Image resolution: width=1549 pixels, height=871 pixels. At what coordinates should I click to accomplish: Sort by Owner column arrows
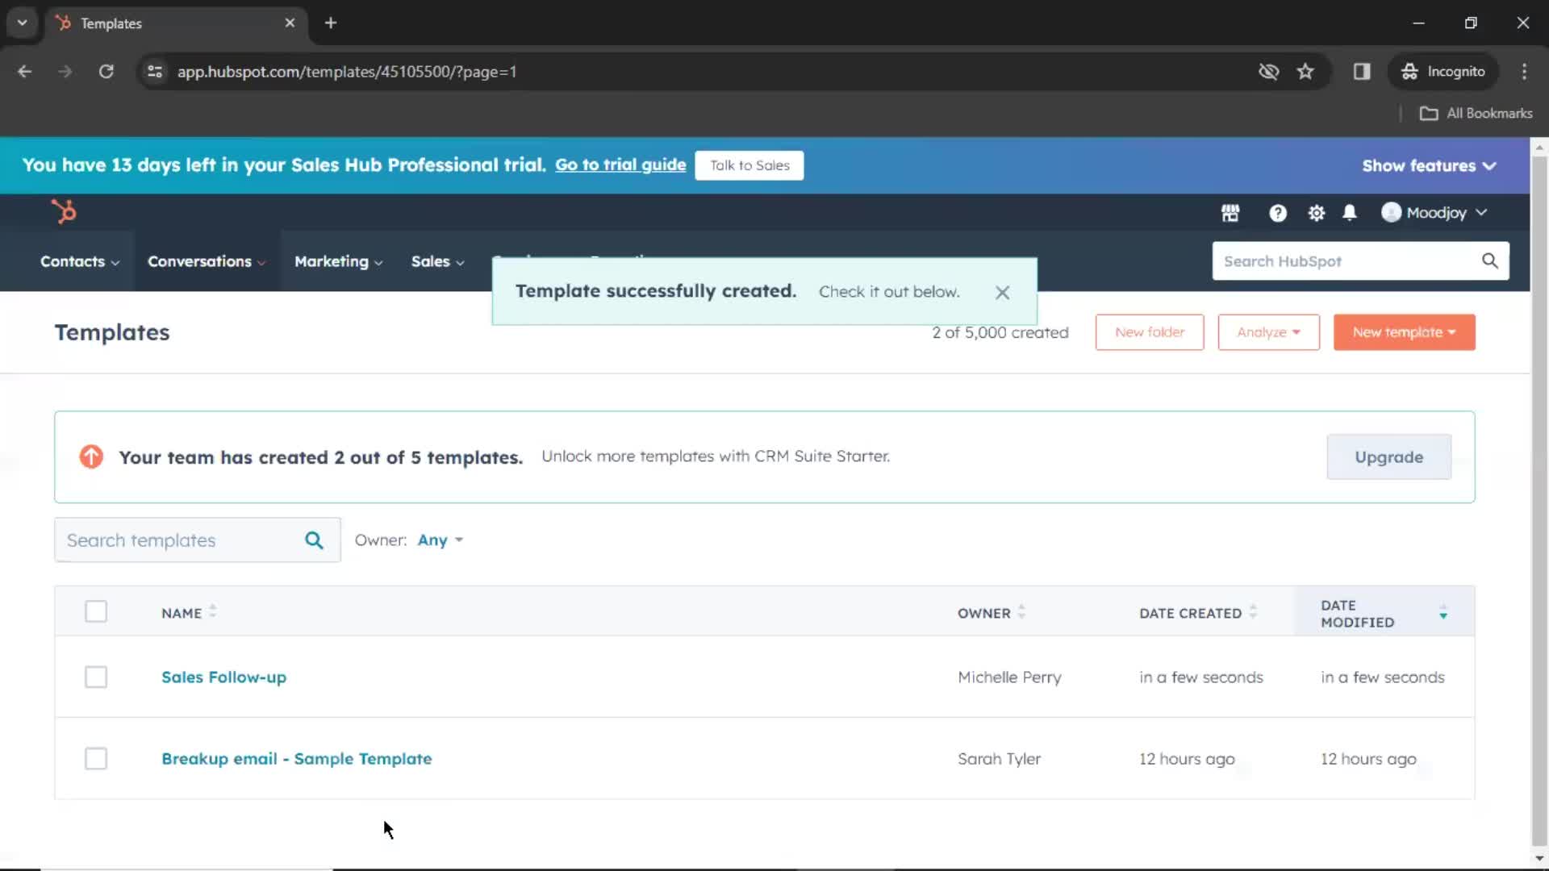point(1021,612)
